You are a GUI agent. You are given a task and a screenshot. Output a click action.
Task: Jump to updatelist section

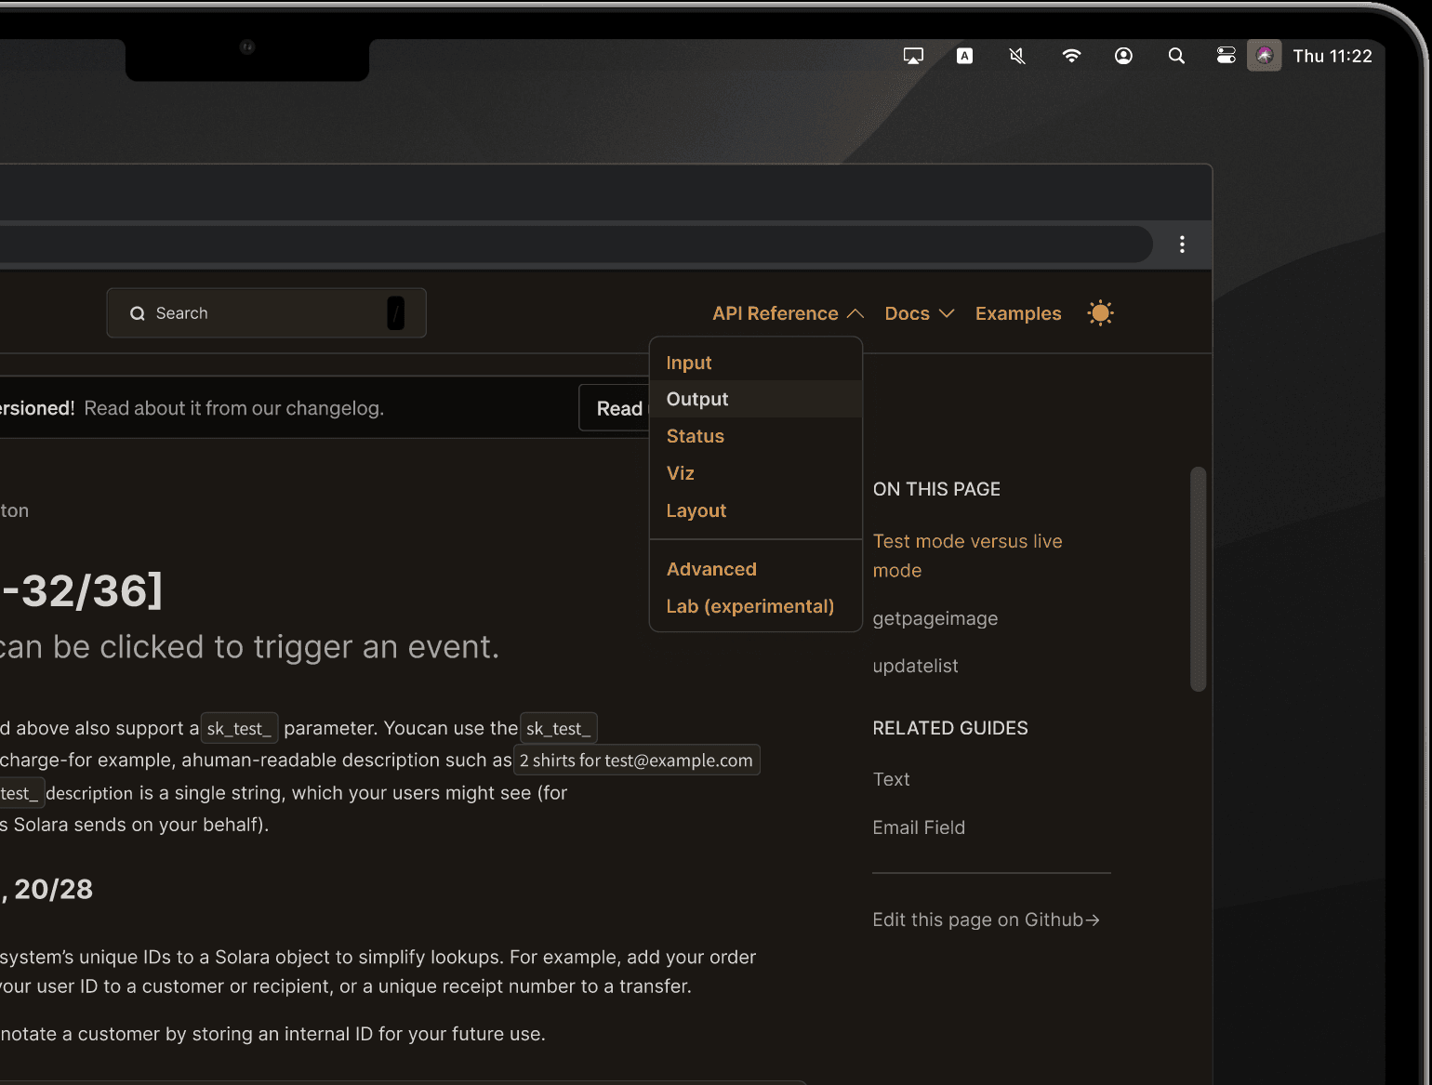(915, 666)
